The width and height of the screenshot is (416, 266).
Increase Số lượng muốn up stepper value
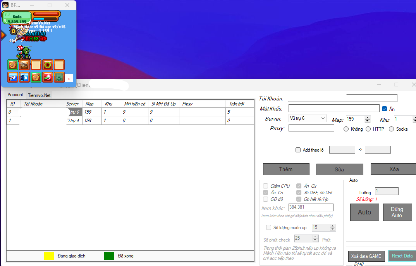[333, 226]
